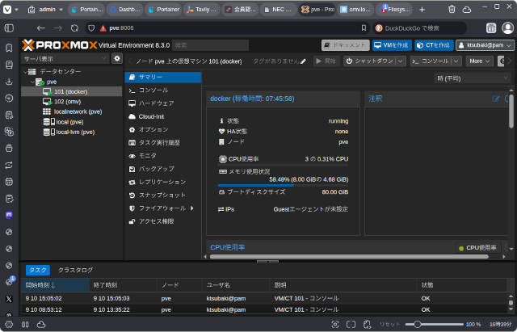Open a new browser tab
This screenshot has height=332, width=517.
click(x=422, y=10)
